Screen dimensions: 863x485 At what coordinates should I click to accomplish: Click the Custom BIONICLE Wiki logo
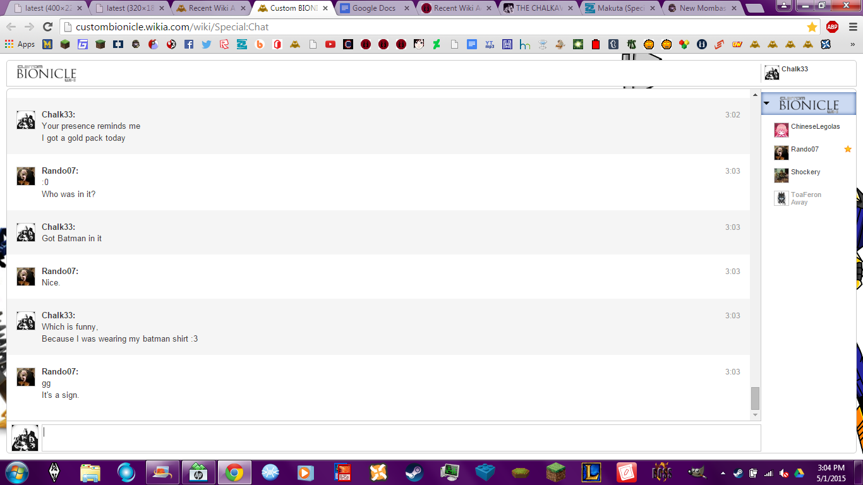pyautogui.click(x=46, y=73)
